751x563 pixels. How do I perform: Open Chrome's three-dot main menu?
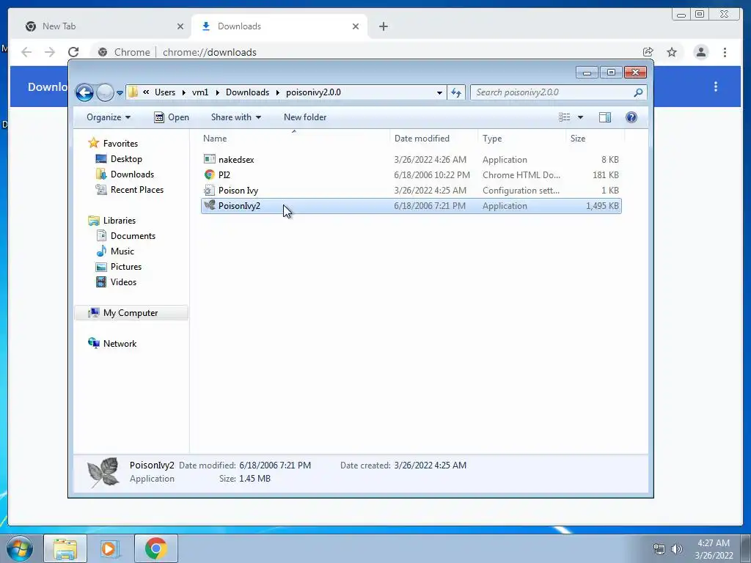(725, 52)
